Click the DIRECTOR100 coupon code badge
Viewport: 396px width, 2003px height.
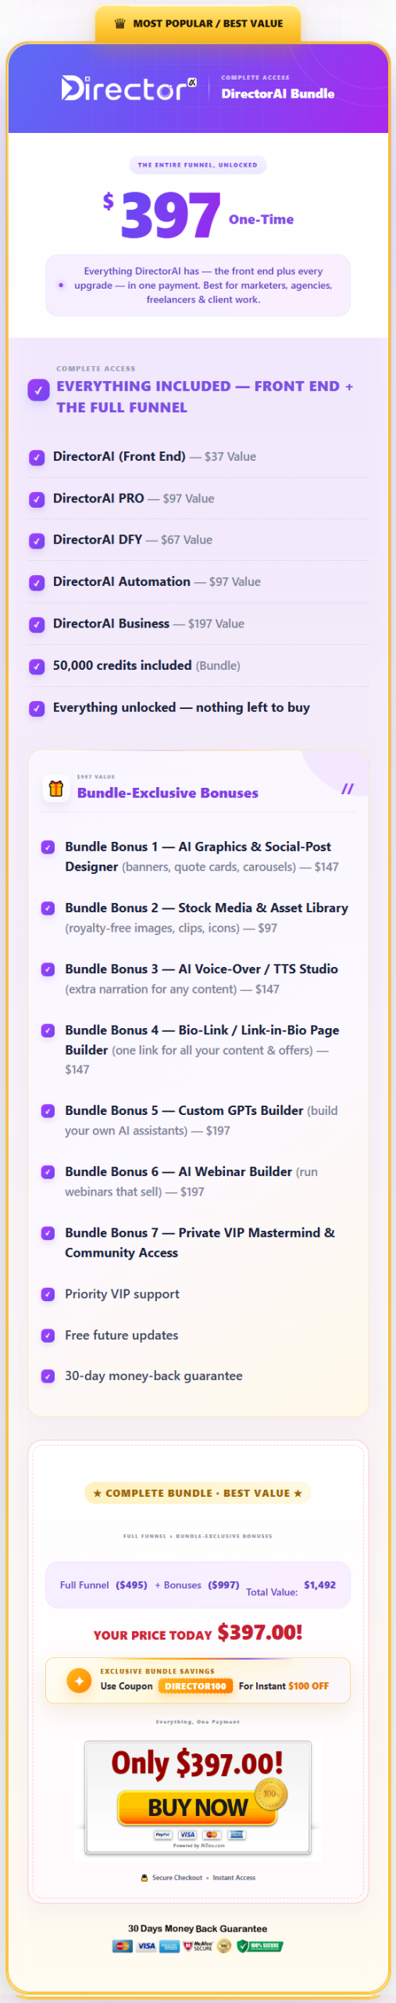[195, 1686]
